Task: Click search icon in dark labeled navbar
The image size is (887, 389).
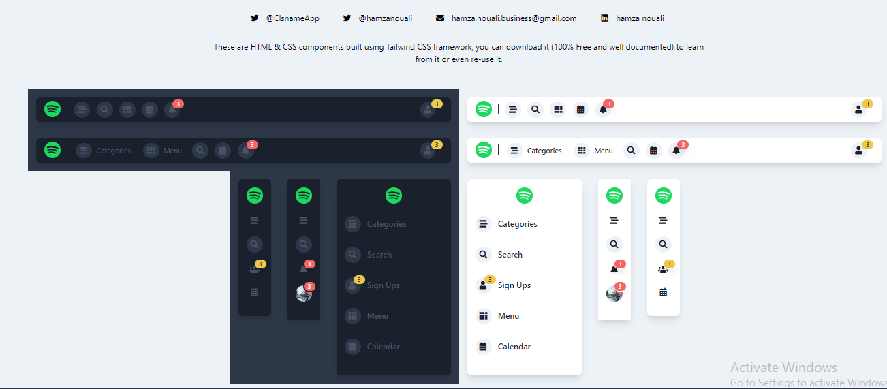Action: pyautogui.click(x=200, y=151)
